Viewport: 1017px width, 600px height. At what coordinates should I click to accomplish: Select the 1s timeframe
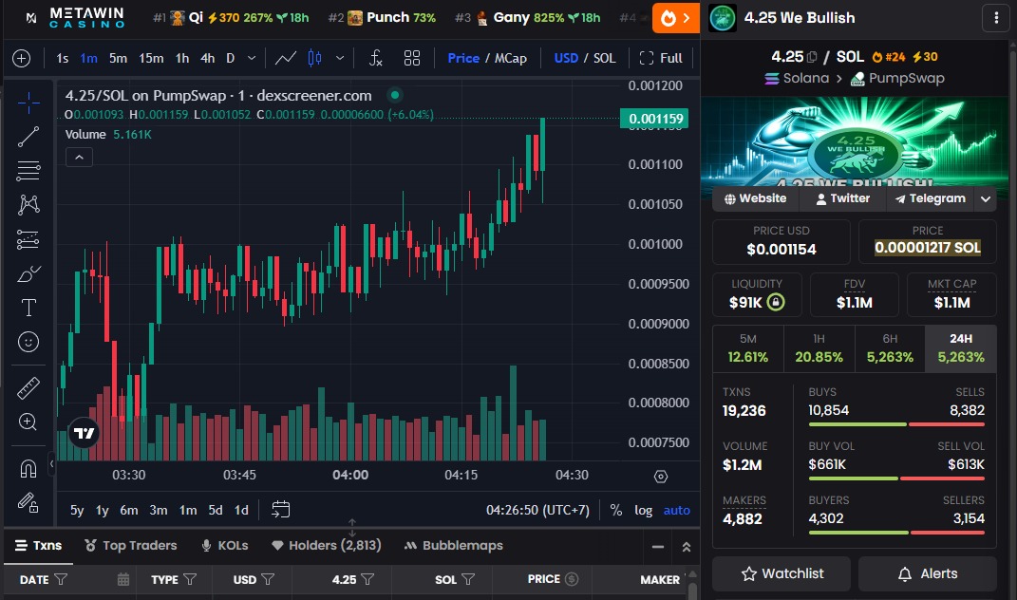pyautogui.click(x=63, y=58)
